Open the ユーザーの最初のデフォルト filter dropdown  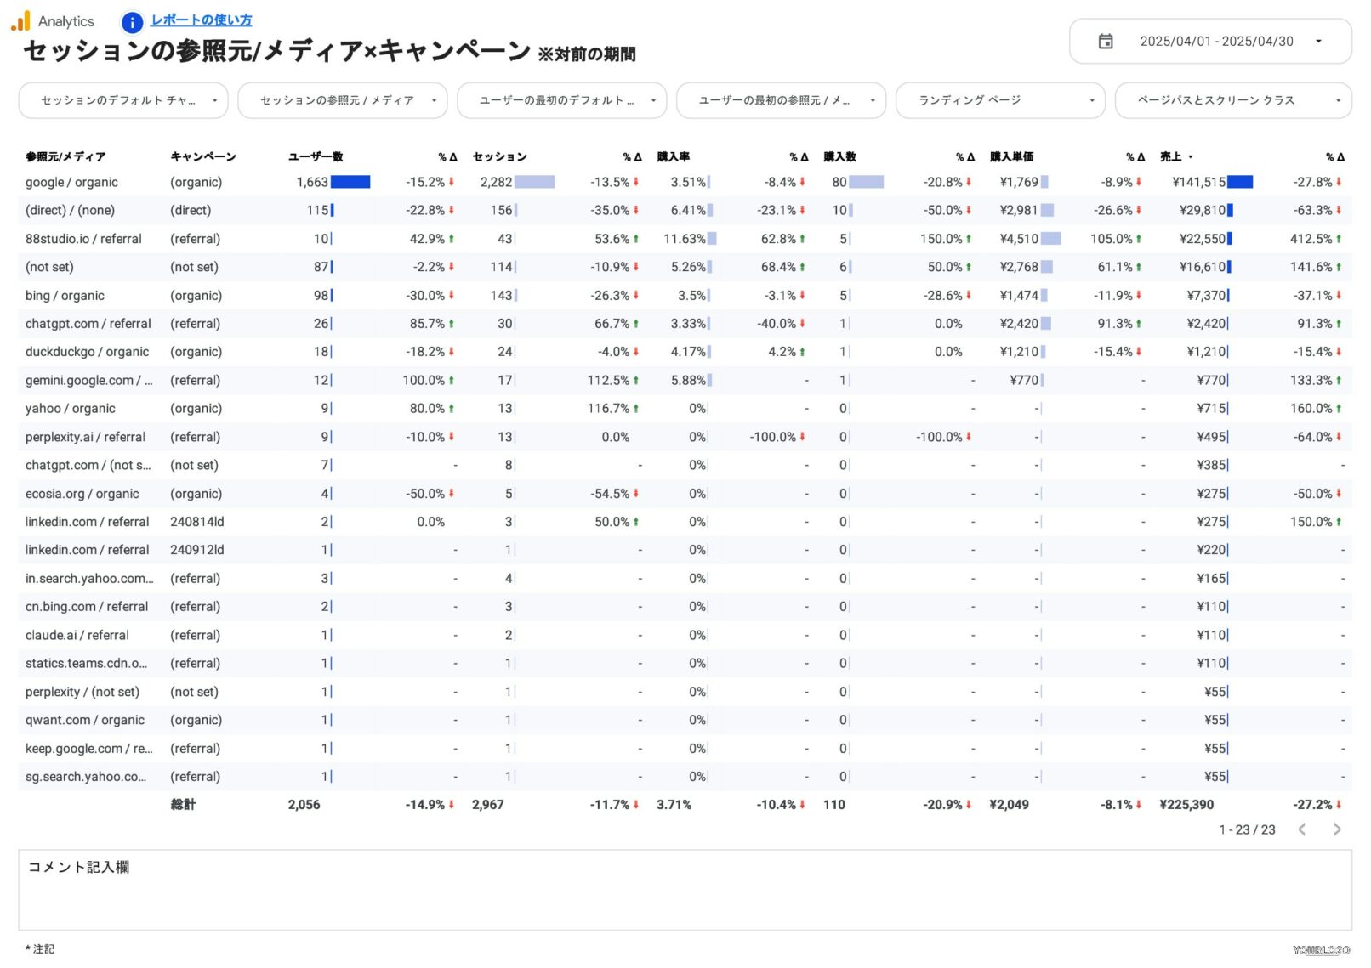[x=561, y=100]
